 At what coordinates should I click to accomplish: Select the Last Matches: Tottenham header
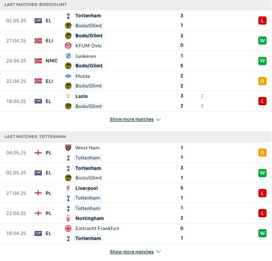(35, 137)
